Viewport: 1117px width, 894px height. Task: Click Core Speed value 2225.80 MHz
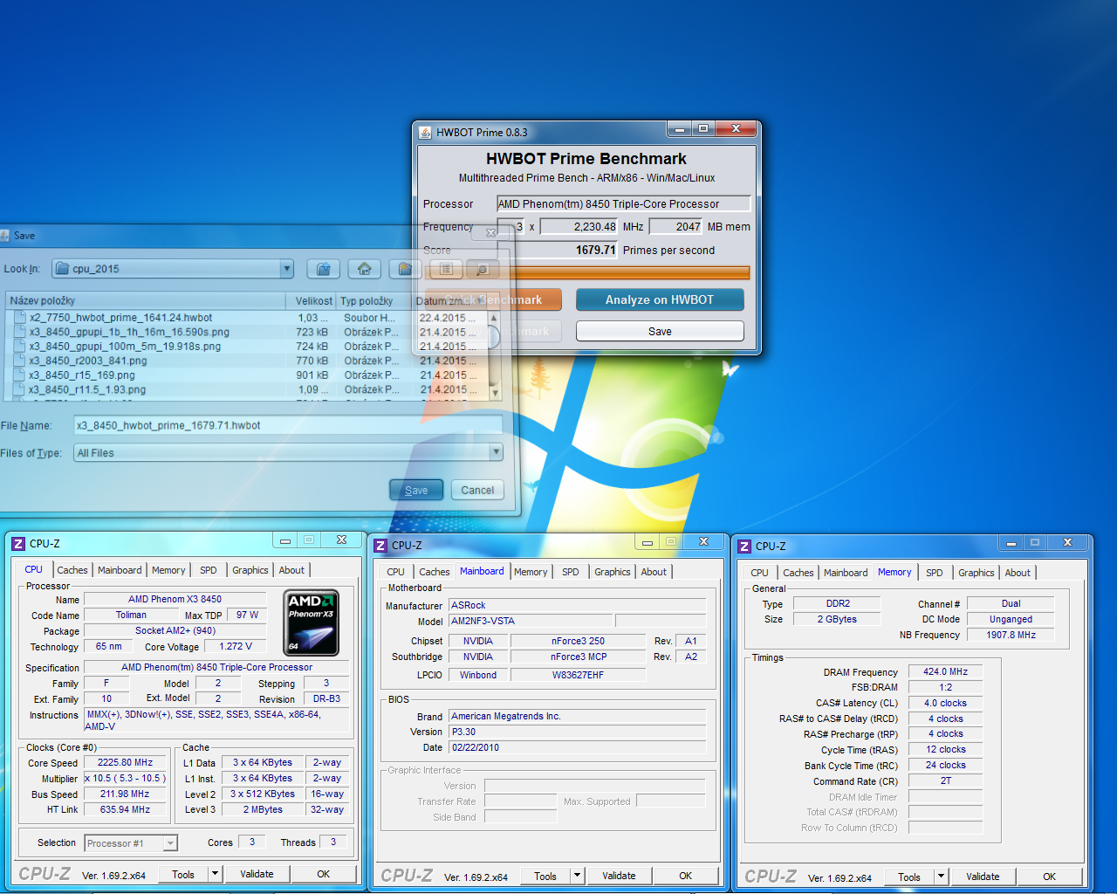pos(125,762)
